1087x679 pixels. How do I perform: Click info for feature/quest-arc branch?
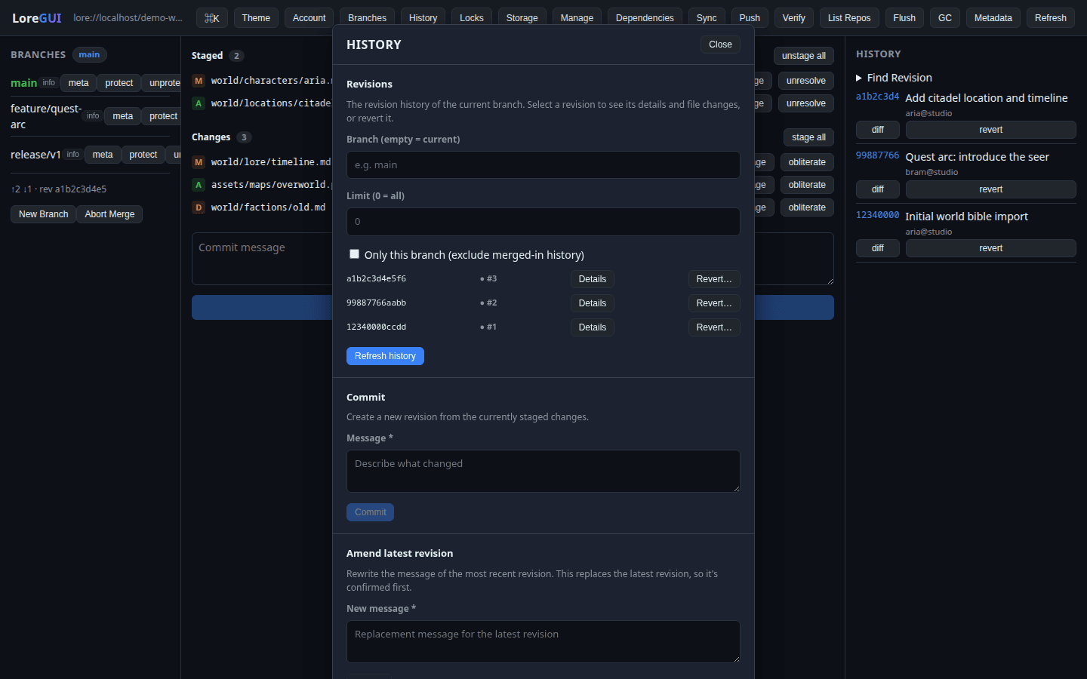(93, 116)
